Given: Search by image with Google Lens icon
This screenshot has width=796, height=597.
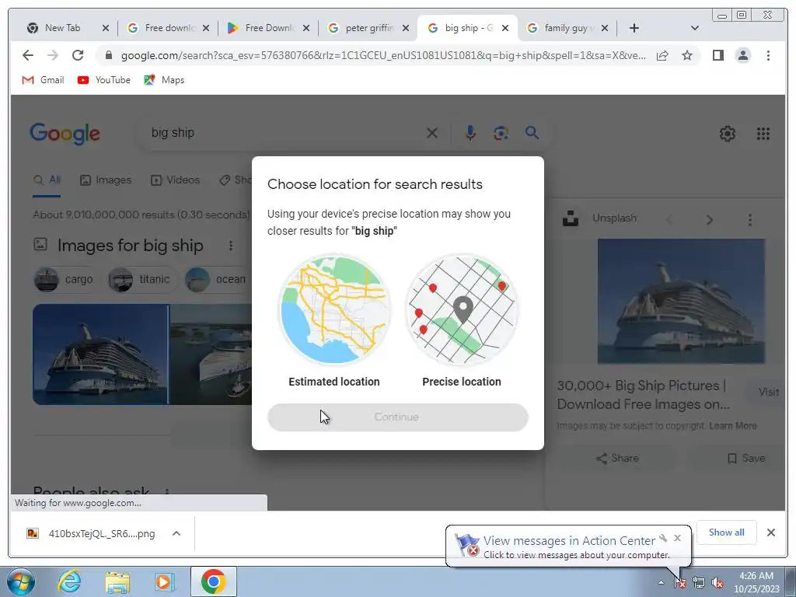Looking at the screenshot, I should [x=501, y=133].
